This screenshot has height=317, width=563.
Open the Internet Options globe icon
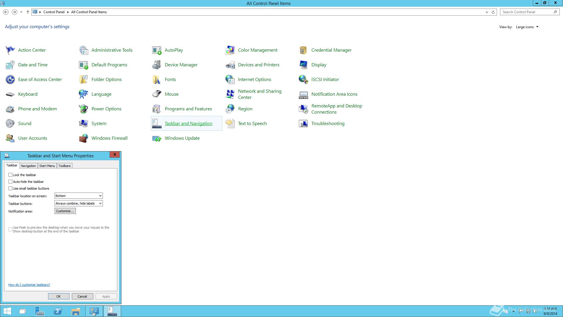(230, 80)
